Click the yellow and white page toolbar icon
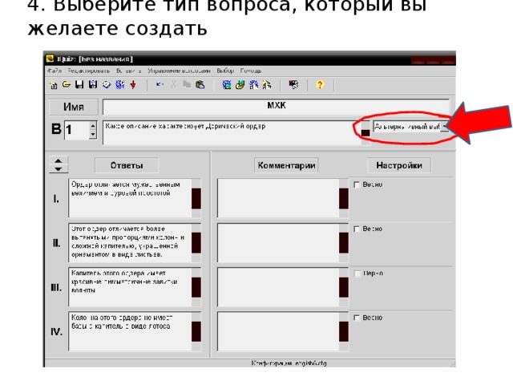This screenshot has width=513, height=385. (267, 85)
